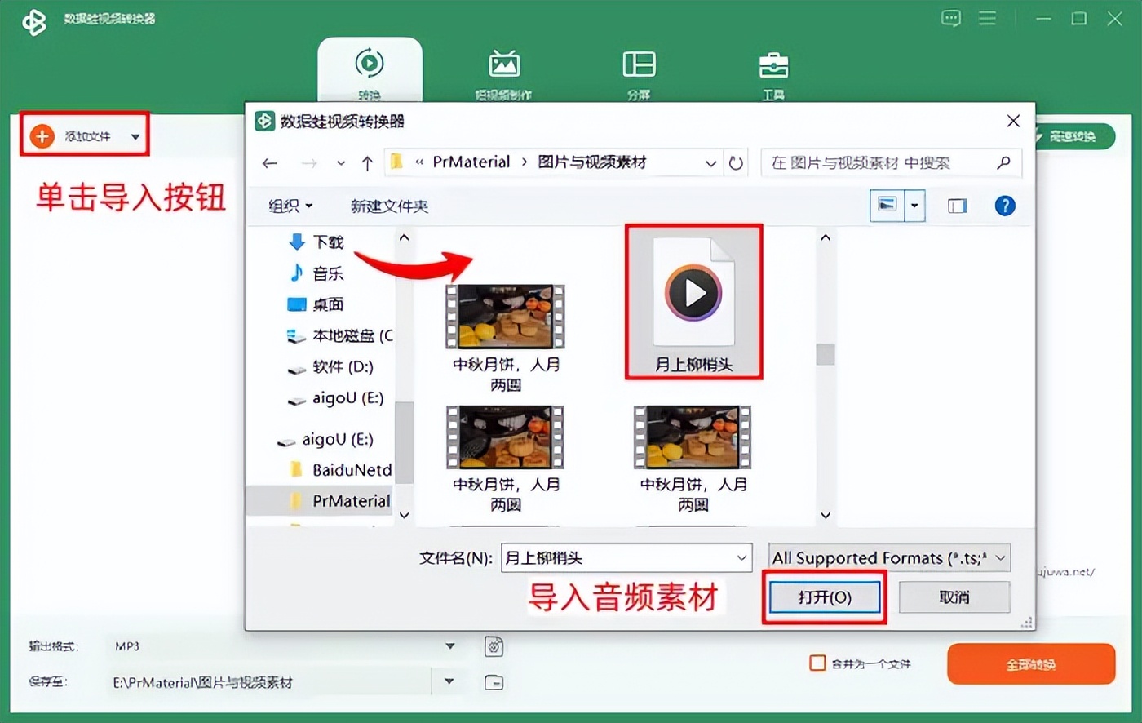Select the PrMaterial folder in sidebar
Viewport: 1142px width, 723px height.
pyautogui.click(x=351, y=501)
